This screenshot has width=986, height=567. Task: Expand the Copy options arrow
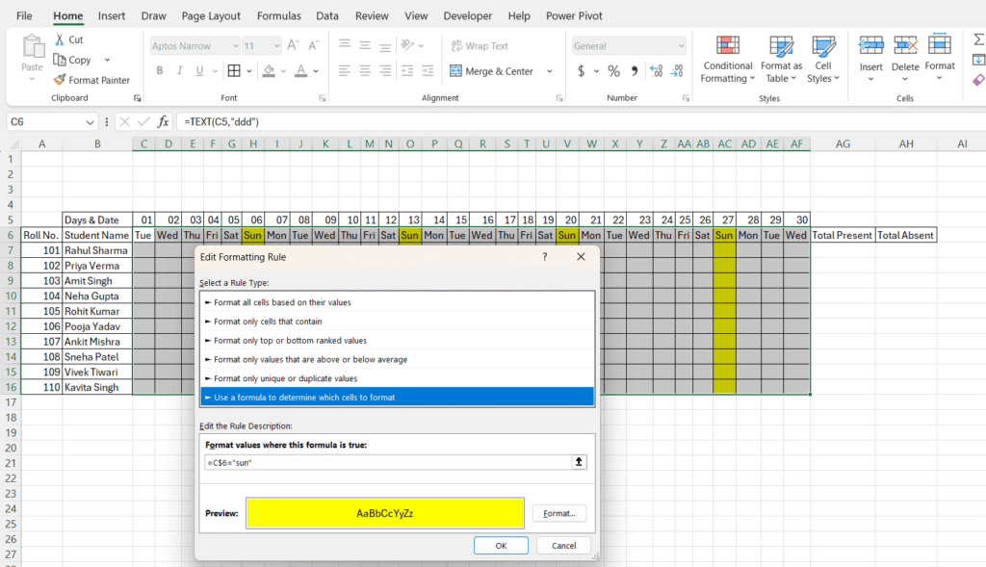[107, 60]
